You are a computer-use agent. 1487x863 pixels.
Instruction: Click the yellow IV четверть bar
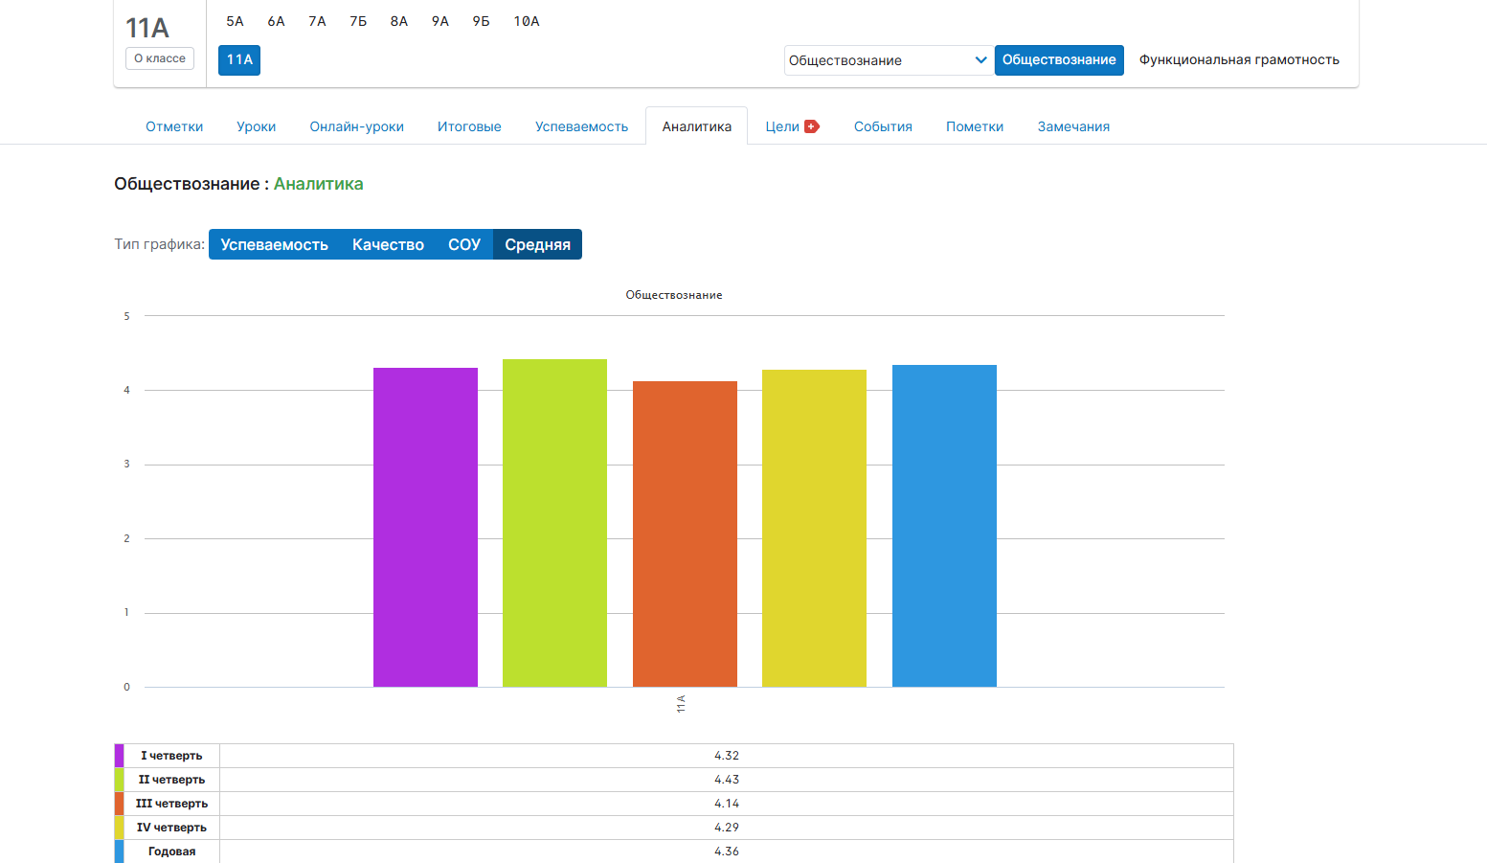click(814, 528)
